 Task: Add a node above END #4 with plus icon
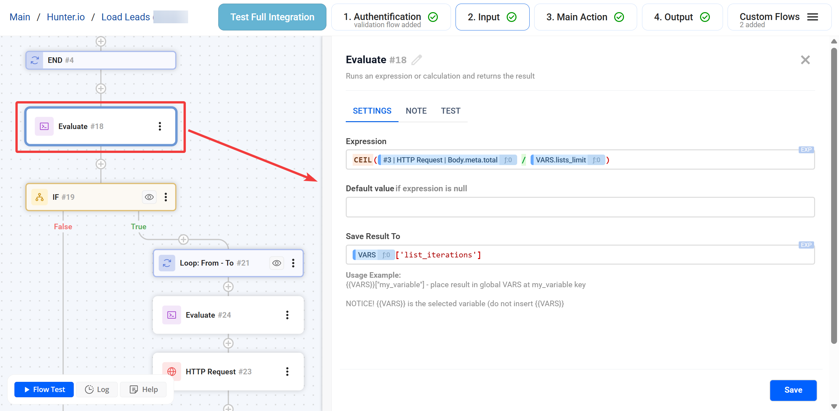click(x=101, y=41)
